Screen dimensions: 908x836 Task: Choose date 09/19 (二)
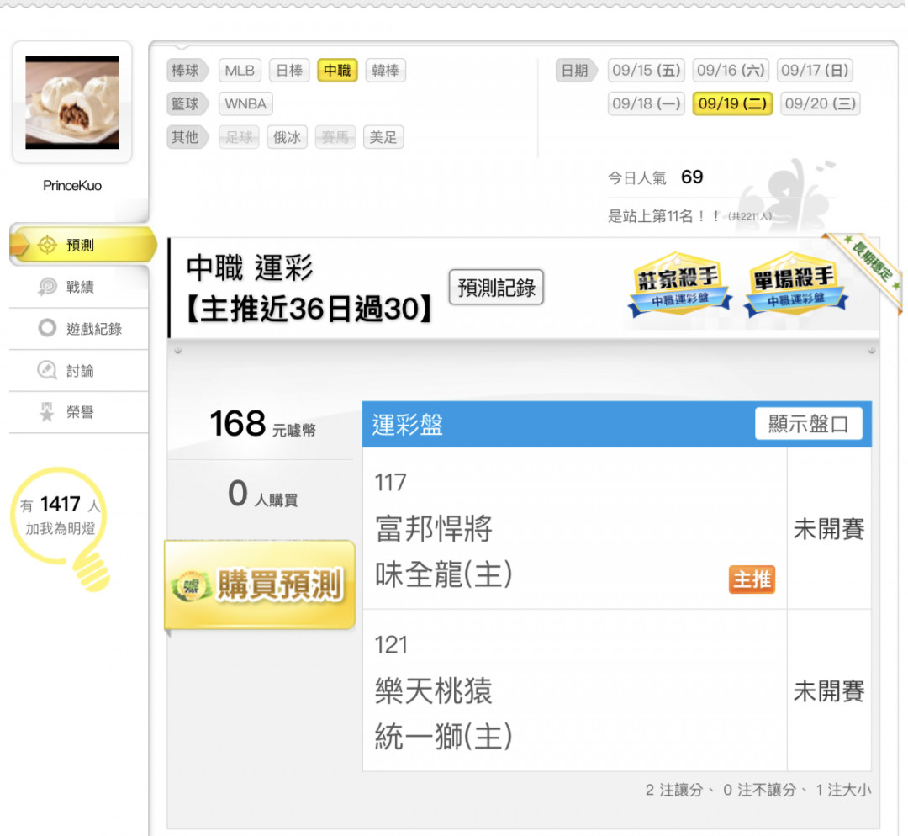point(732,103)
